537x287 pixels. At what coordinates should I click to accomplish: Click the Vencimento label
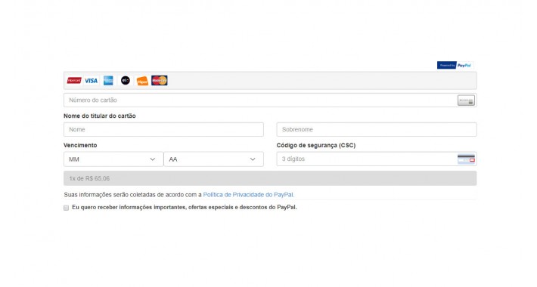coord(80,145)
